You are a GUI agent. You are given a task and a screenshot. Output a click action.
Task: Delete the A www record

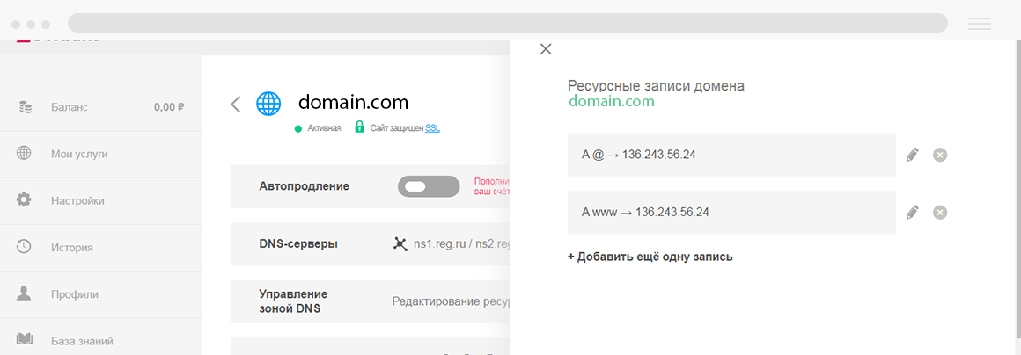[940, 213]
